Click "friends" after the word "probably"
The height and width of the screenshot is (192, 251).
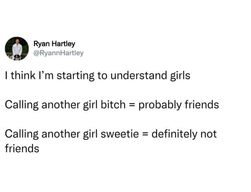[x=201, y=105]
